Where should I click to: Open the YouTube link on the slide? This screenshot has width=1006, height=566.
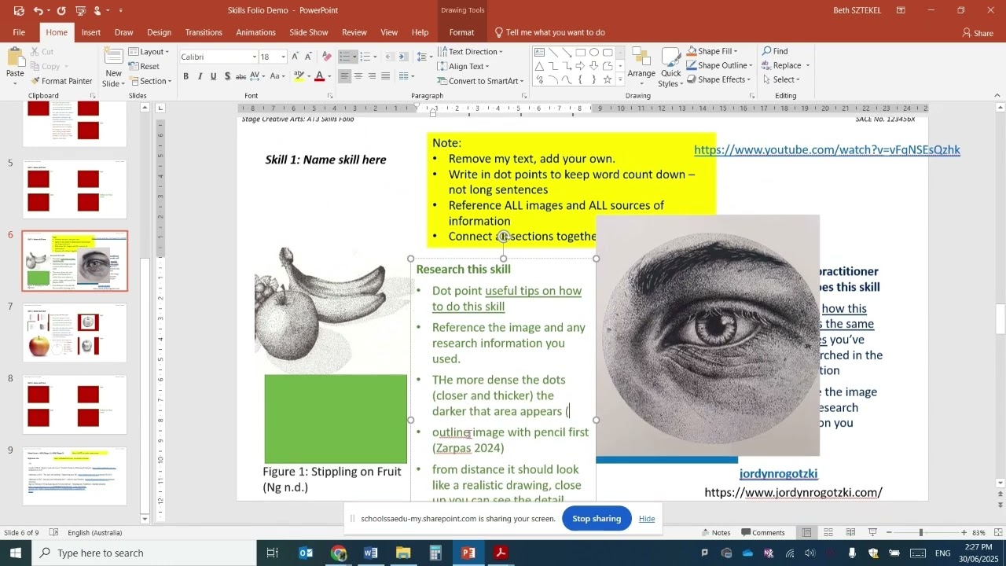click(x=827, y=150)
